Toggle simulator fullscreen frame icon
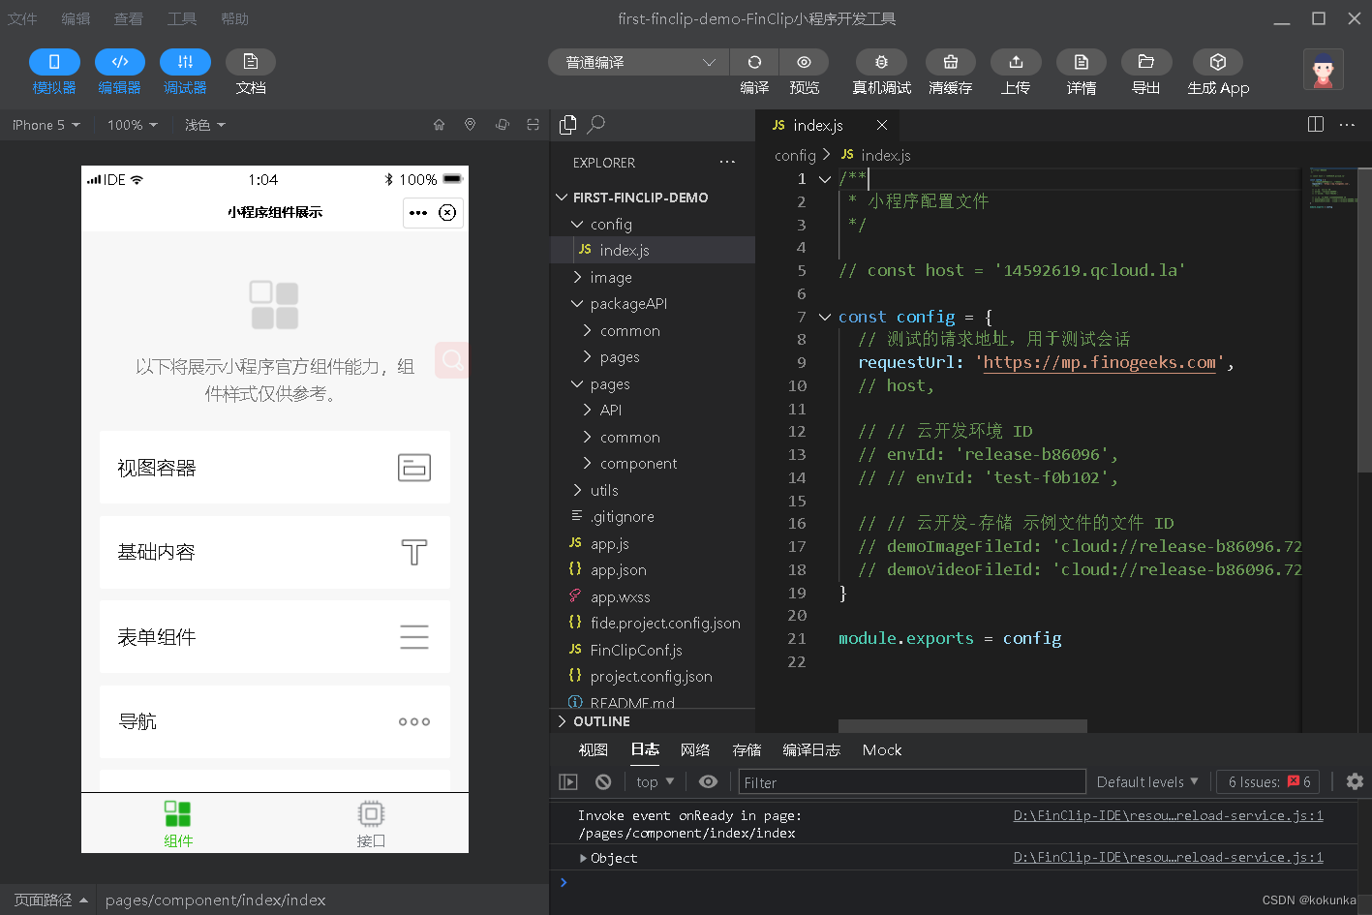The image size is (1372, 915). (533, 124)
